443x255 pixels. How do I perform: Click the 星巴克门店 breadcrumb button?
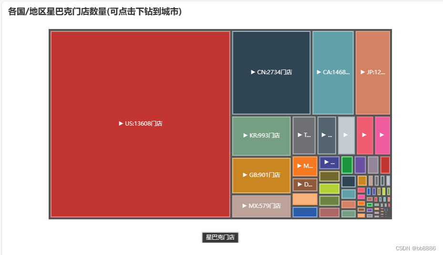(x=220, y=237)
